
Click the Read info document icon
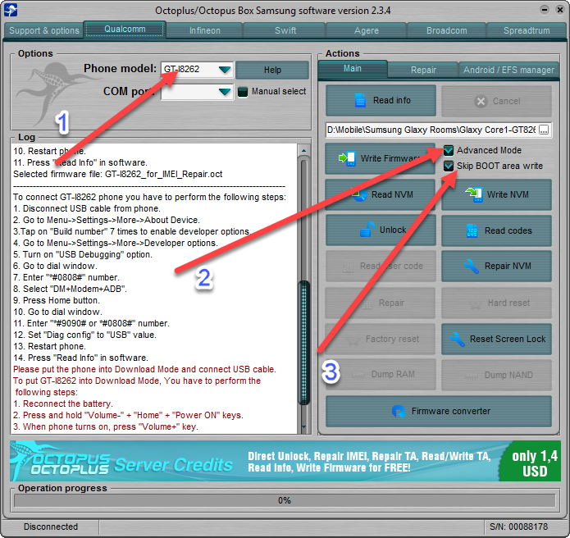[x=360, y=100]
